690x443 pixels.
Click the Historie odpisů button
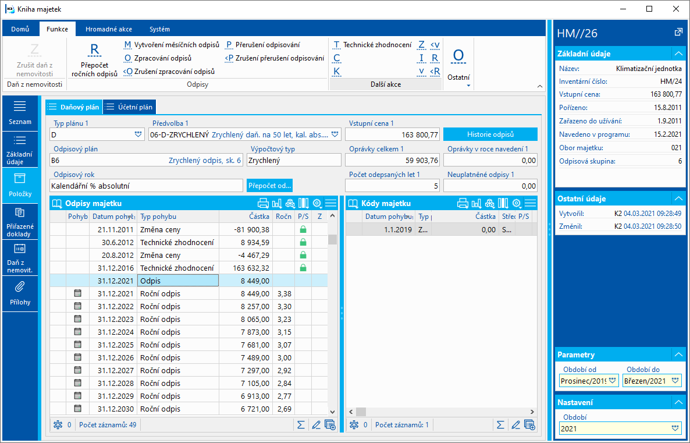tap(490, 134)
